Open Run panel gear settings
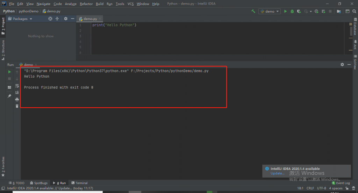The height and width of the screenshot is (193, 358). point(342,65)
